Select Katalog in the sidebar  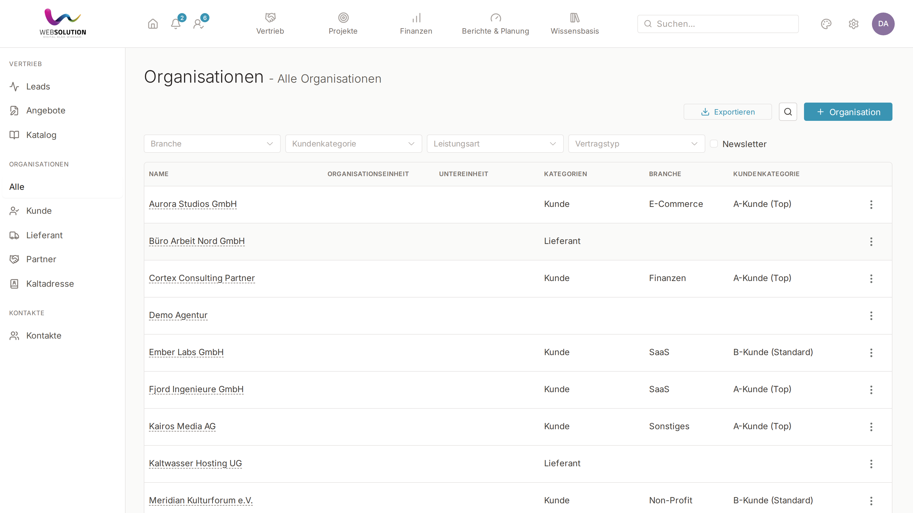(x=62, y=135)
